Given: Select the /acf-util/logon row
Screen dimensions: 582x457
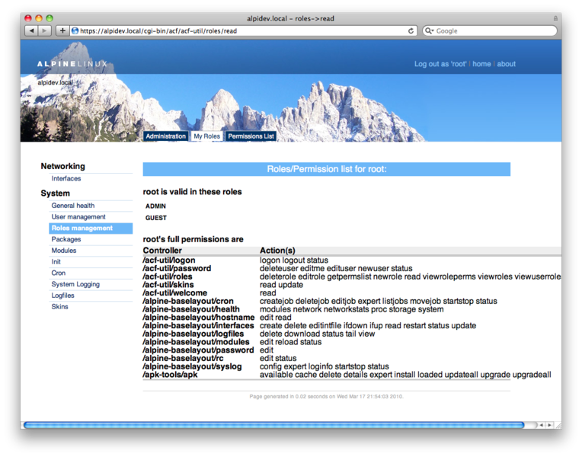Looking at the screenshot, I should 352,260.
